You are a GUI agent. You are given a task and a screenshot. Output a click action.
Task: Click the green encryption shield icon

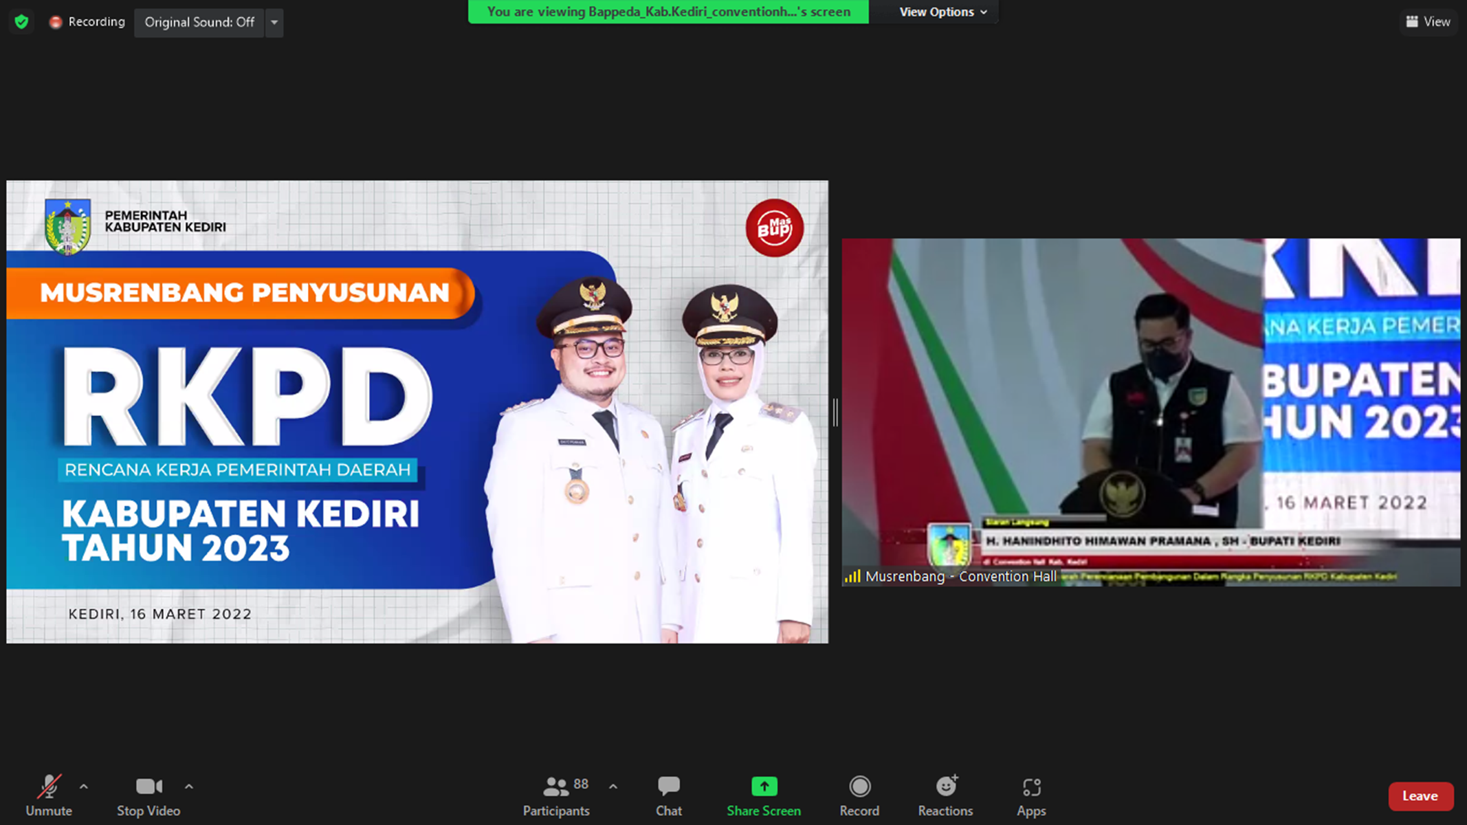tap(21, 22)
